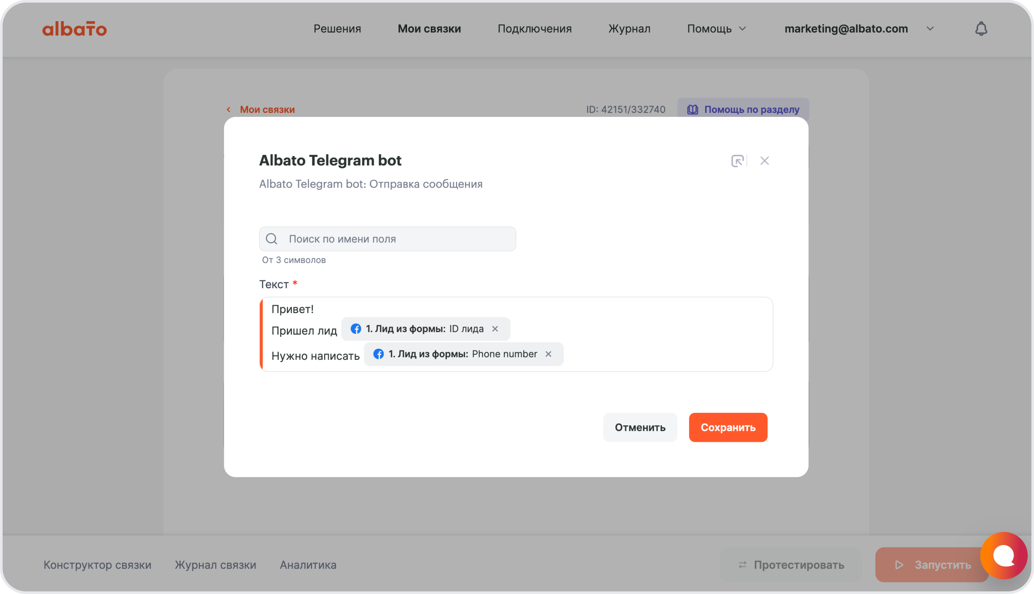
Task: Click the book icon in Помощь по разделу
Action: pos(692,109)
